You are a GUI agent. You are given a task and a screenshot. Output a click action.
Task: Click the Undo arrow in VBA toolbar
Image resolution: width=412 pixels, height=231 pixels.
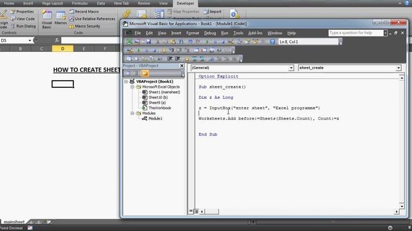(190, 42)
